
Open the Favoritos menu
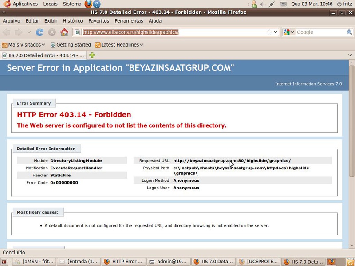(99, 21)
